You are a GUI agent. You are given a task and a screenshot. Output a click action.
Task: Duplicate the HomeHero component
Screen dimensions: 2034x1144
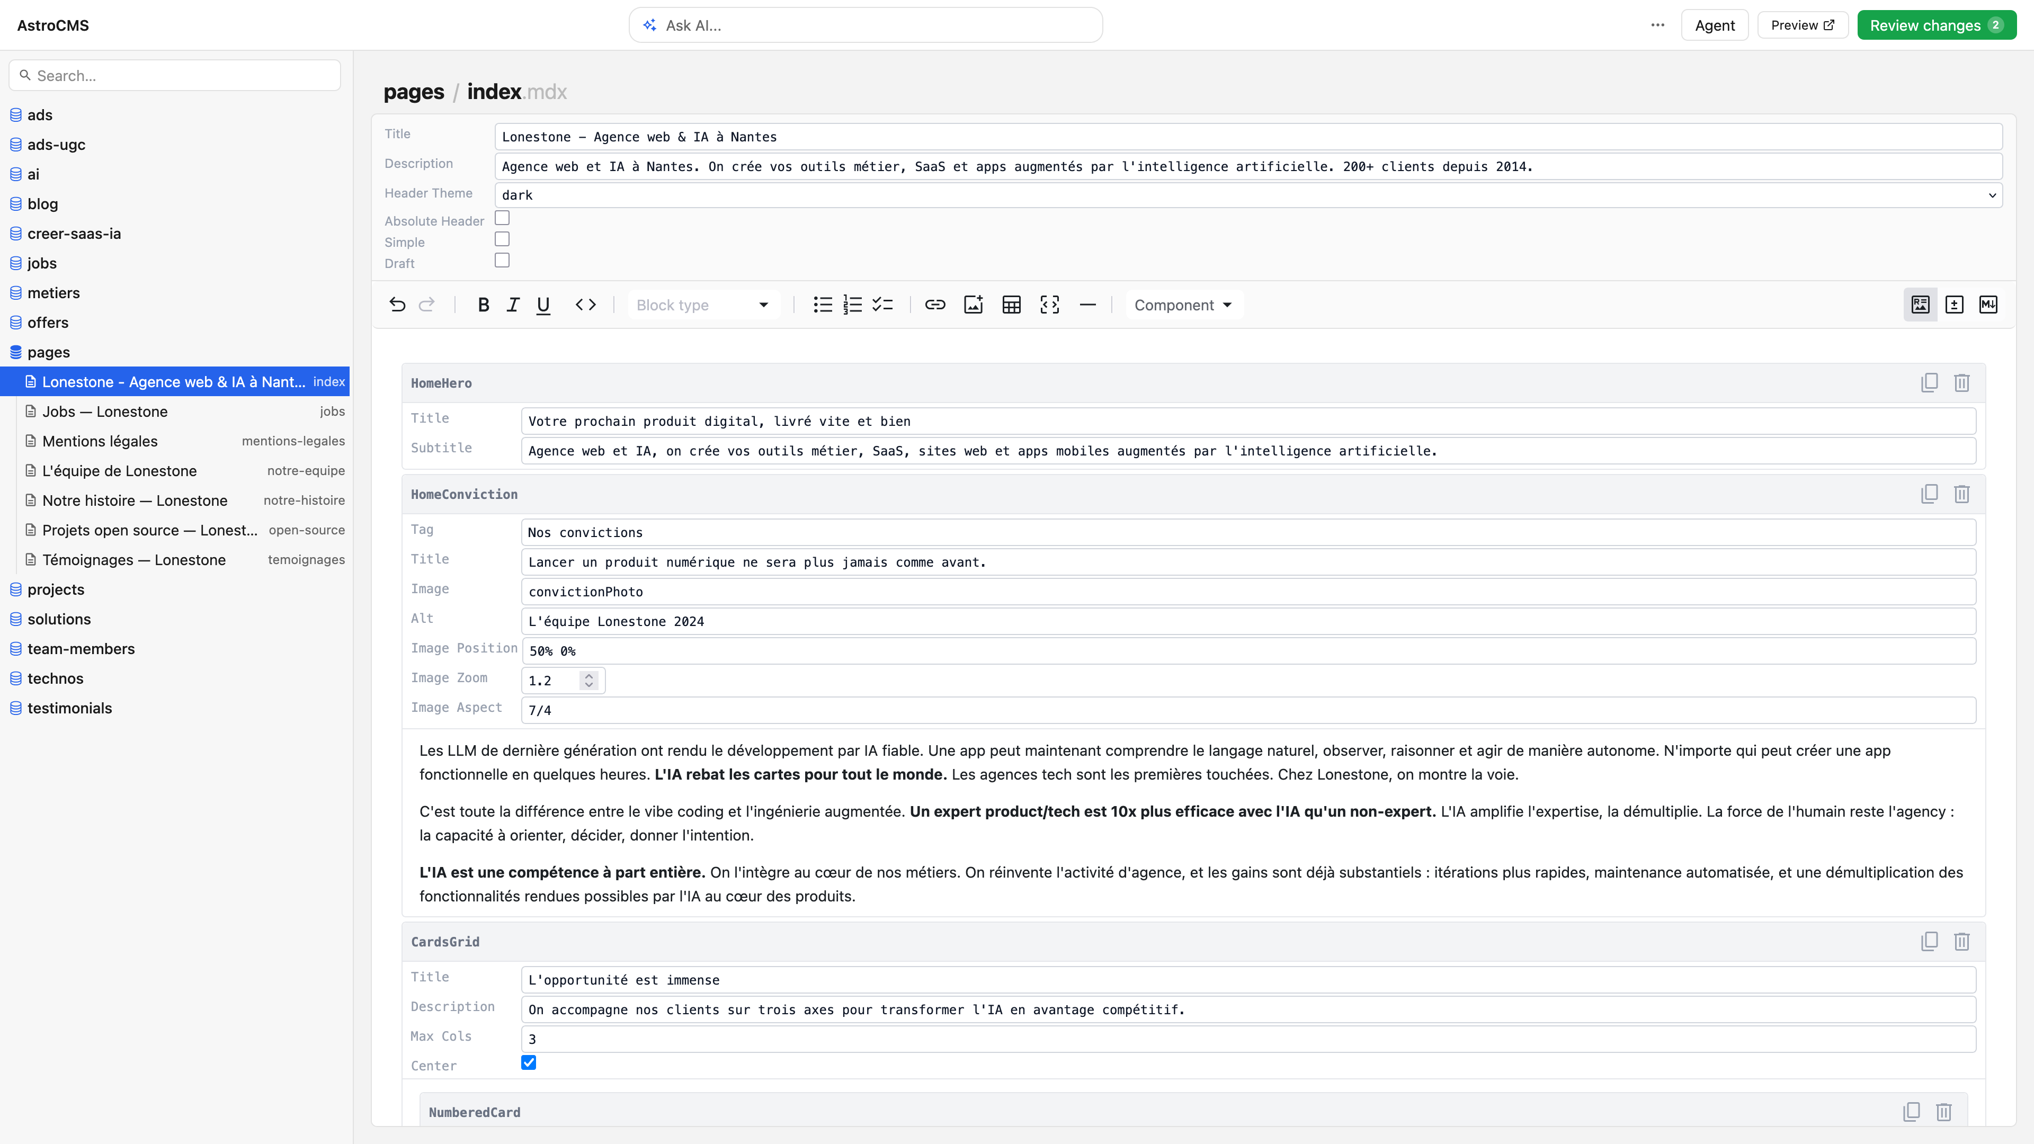tap(1929, 383)
